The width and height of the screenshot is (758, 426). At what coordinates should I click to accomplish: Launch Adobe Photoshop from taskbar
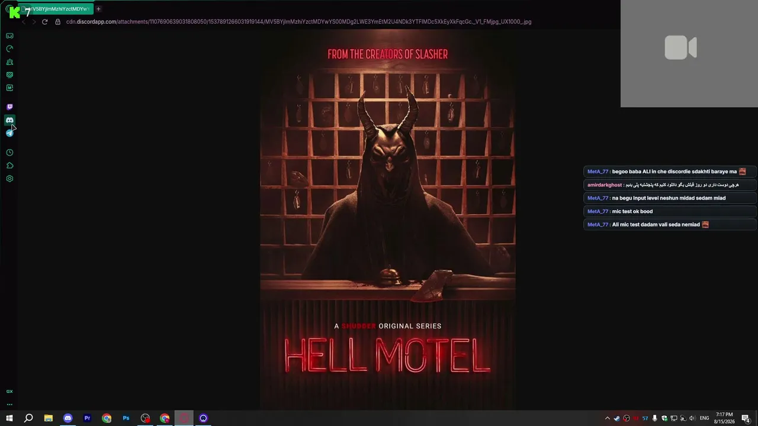click(126, 418)
